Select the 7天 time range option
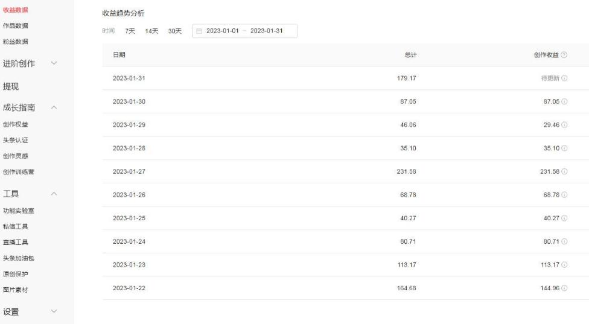The height and width of the screenshot is (324, 589). tap(130, 31)
